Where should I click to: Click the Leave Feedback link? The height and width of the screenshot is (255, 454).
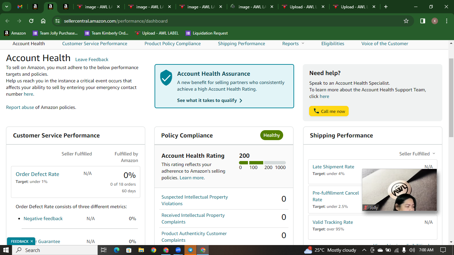(92, 59)
